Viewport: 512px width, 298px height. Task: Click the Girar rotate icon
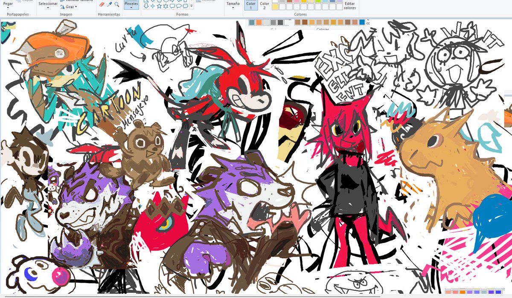(62, 7)
